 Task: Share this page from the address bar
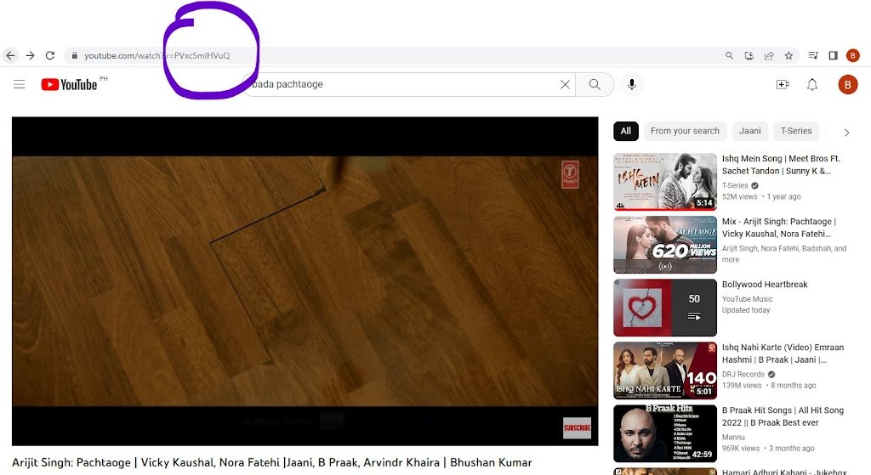tap(769, 55)
